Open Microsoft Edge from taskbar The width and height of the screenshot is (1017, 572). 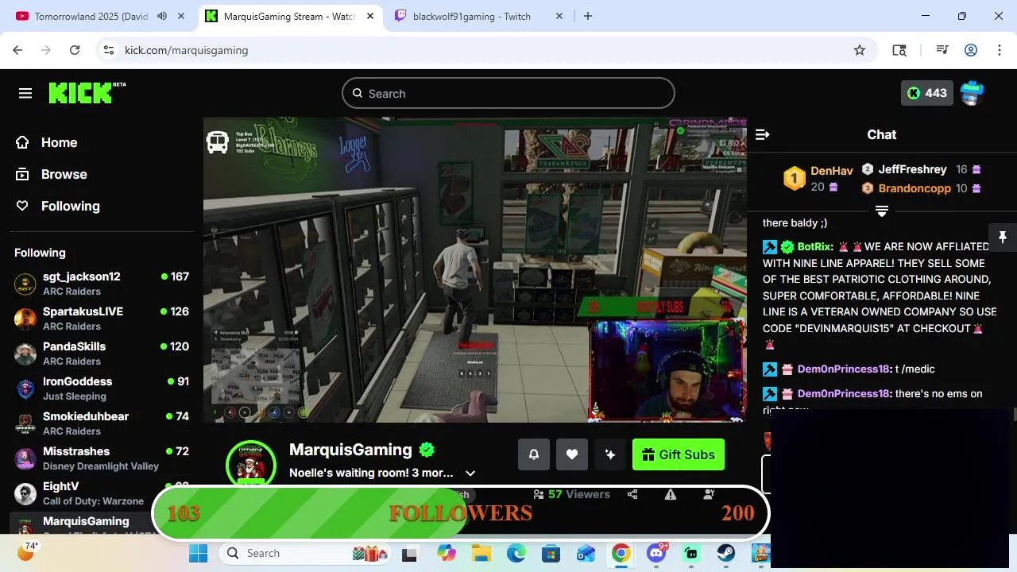516,553
